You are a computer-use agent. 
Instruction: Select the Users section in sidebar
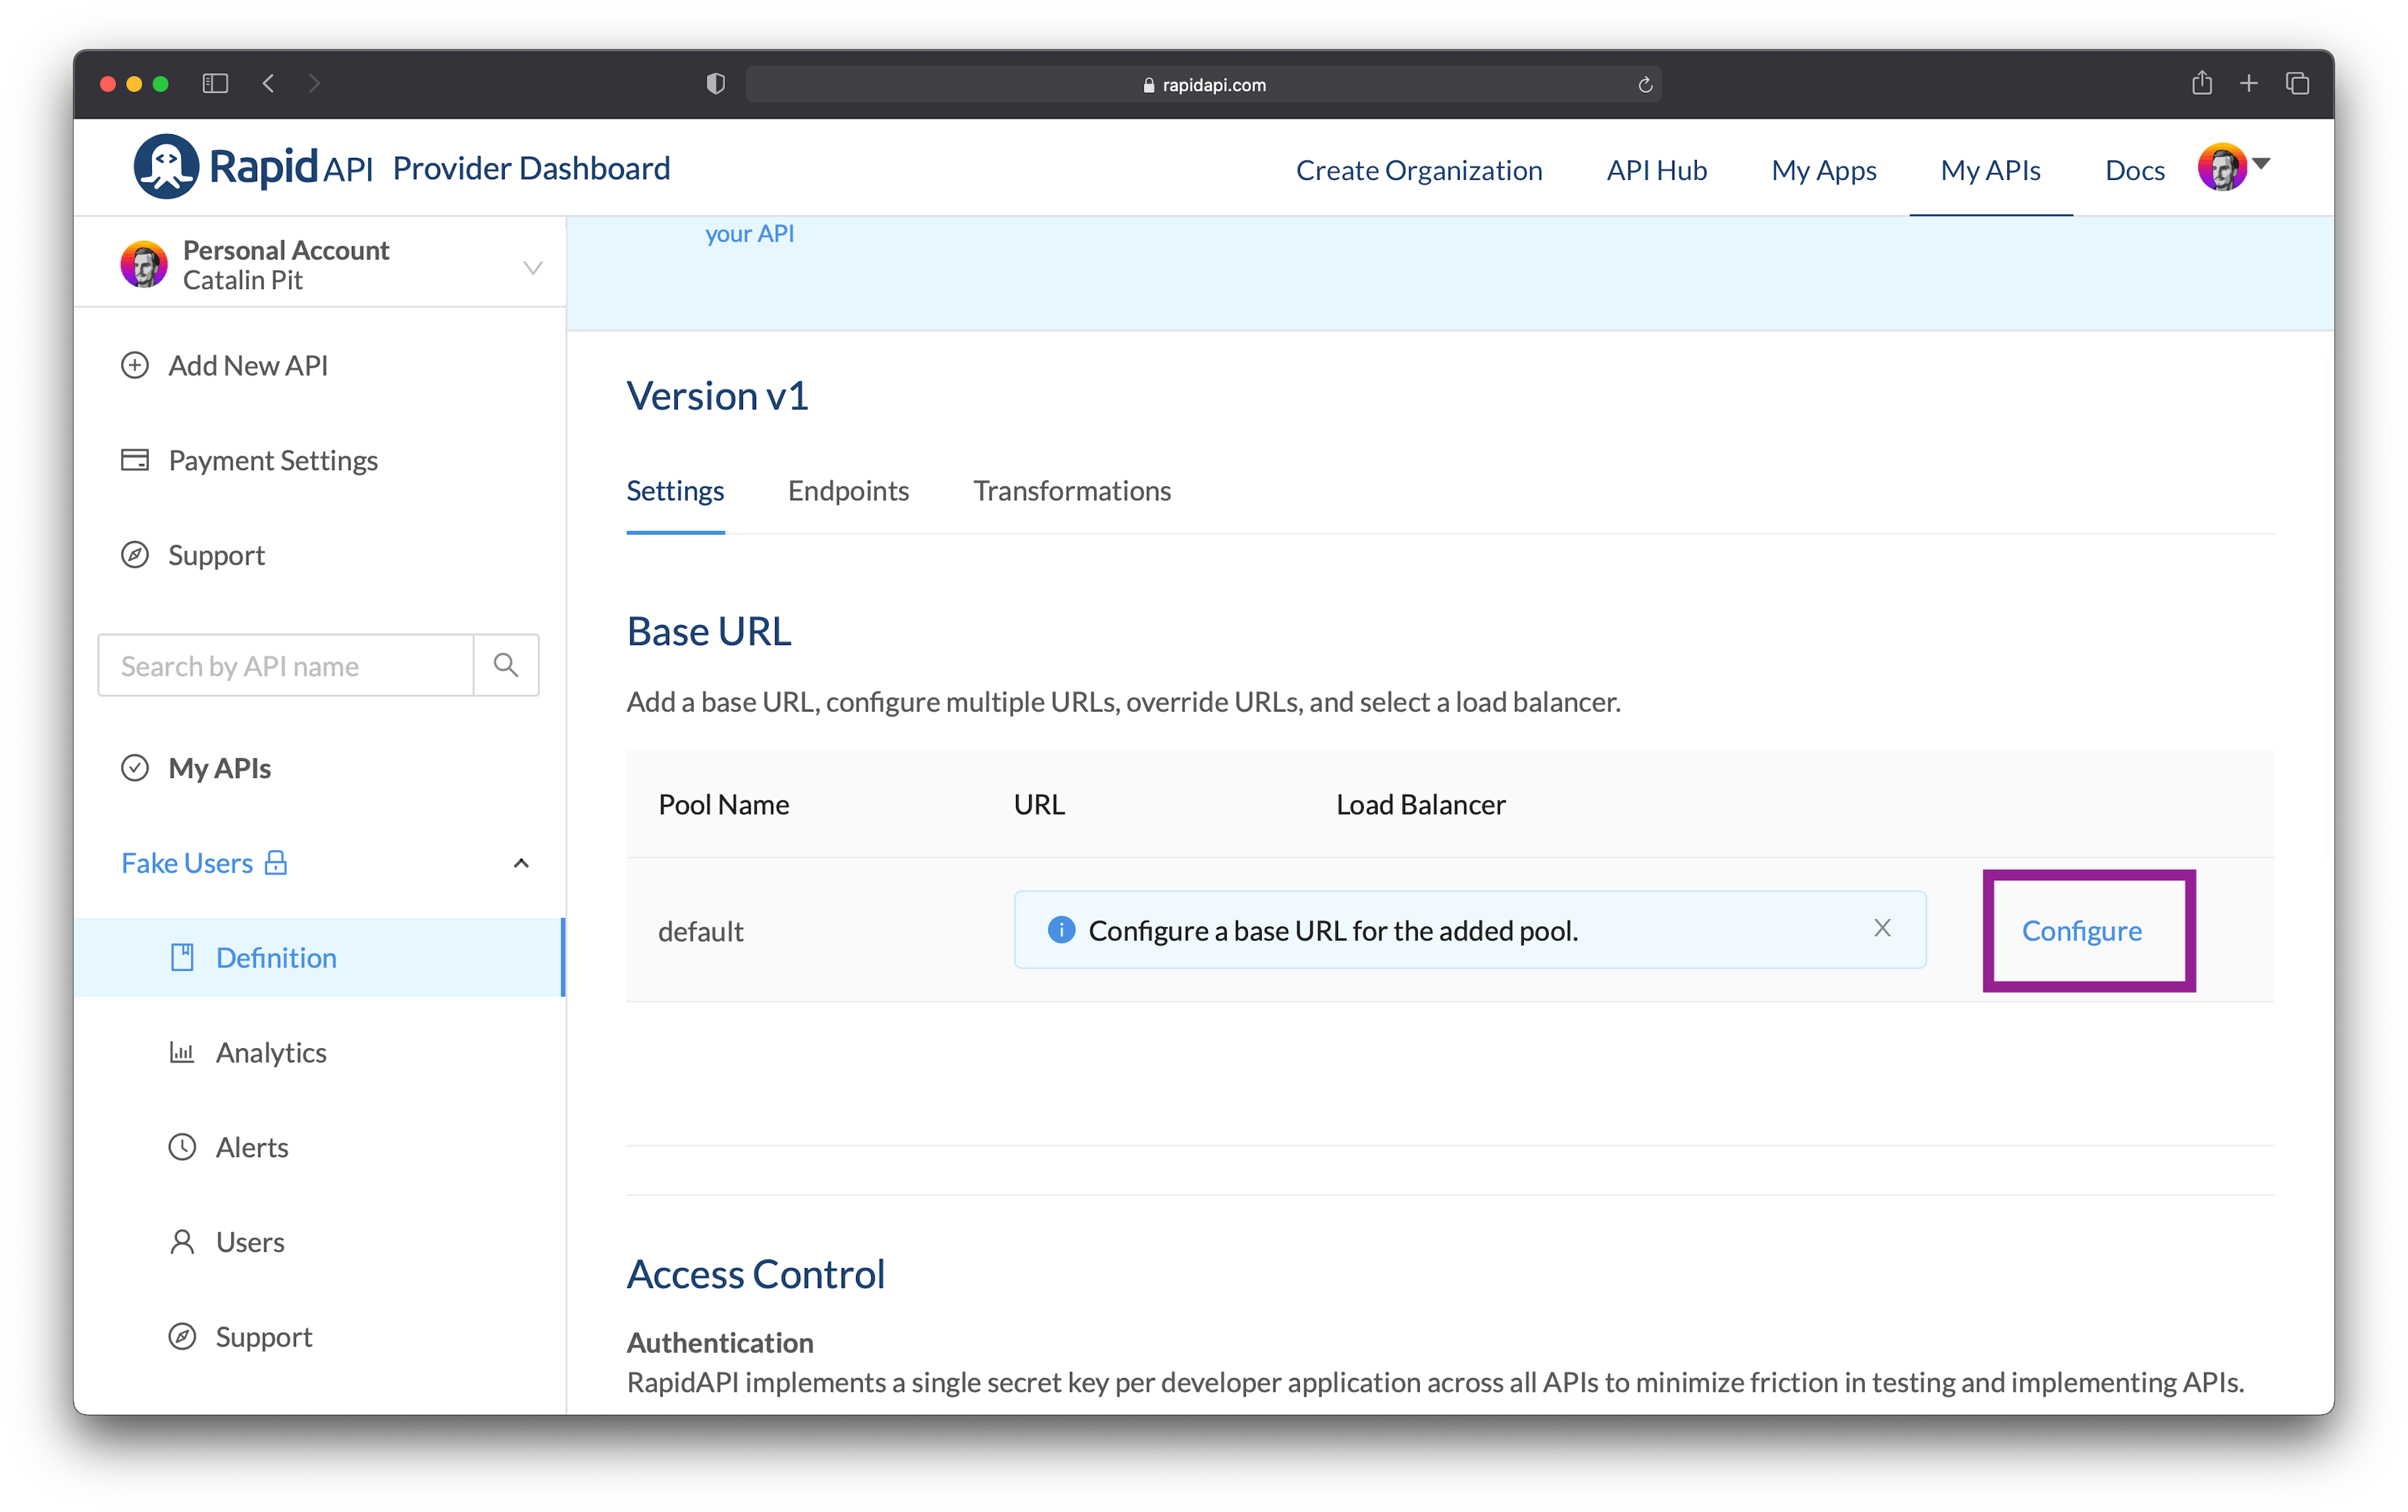249,1241
